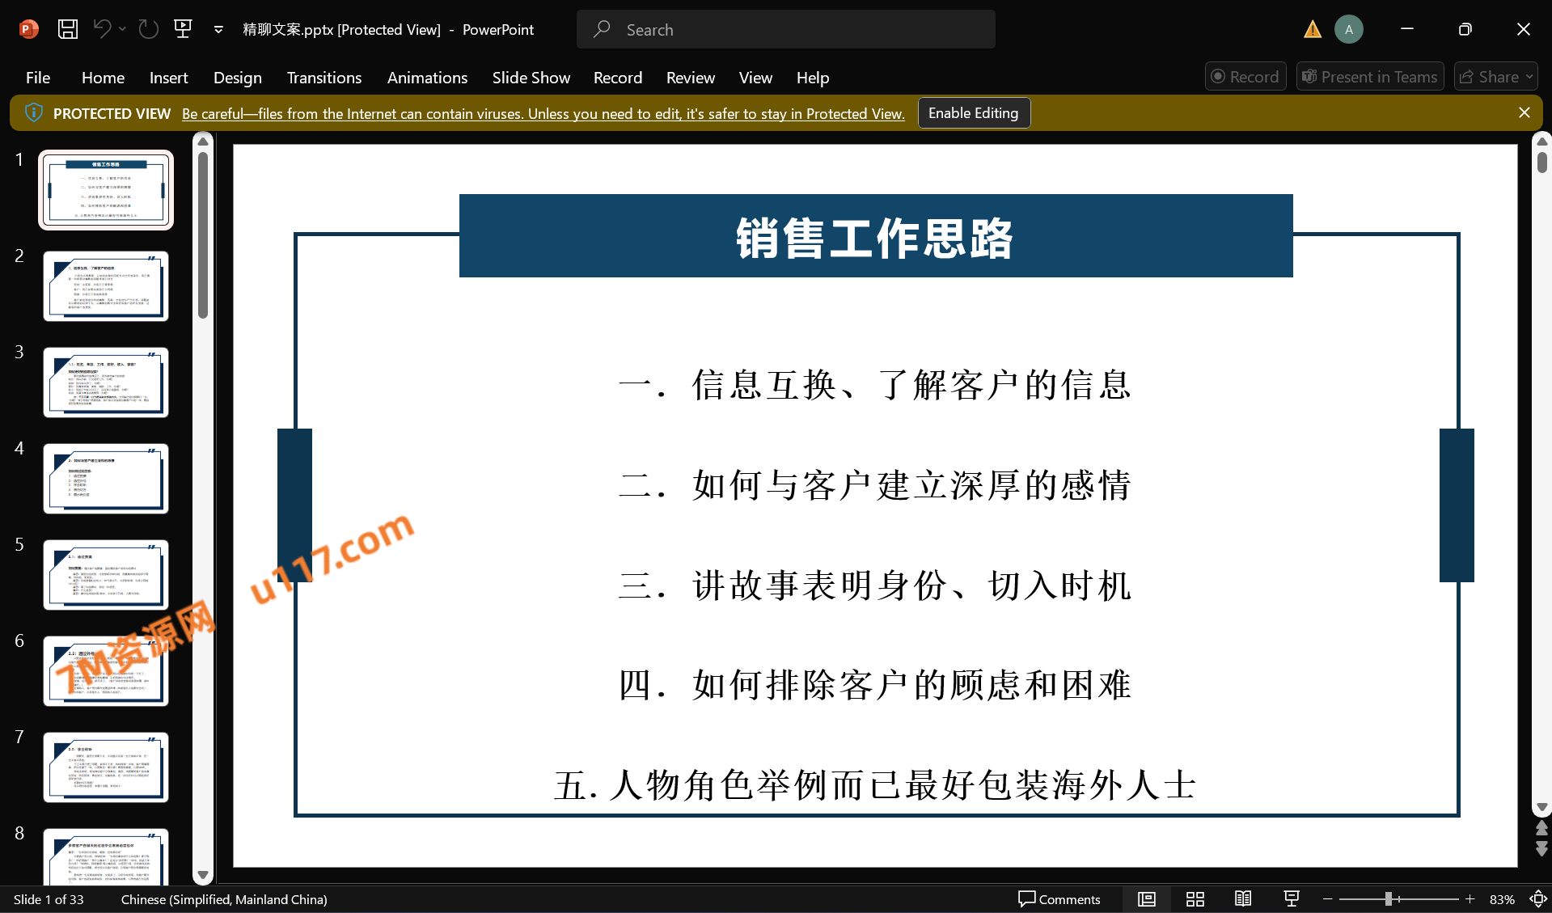Expand Customize Quick Access Toolbar menu
This screenshot has width=1552, height=913.
click(218, 30)
